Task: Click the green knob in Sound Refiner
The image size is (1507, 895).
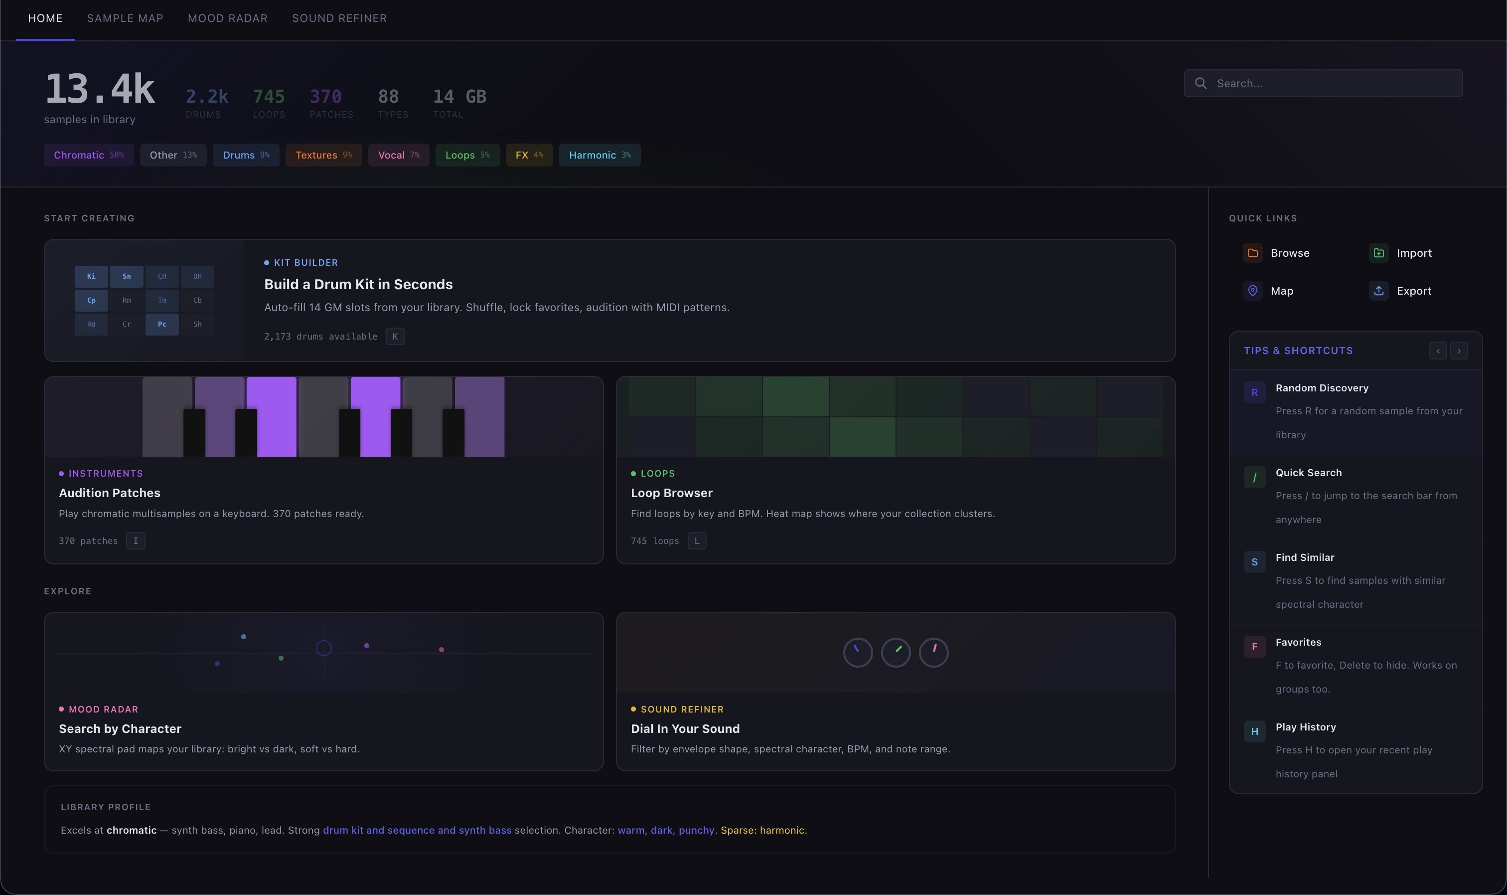Action: pyautogui.click(x=896, y=653)
